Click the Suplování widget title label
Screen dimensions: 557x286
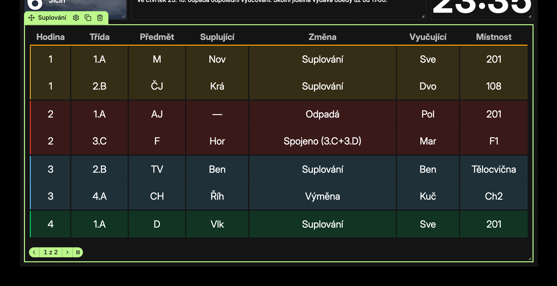coord(52,18)
